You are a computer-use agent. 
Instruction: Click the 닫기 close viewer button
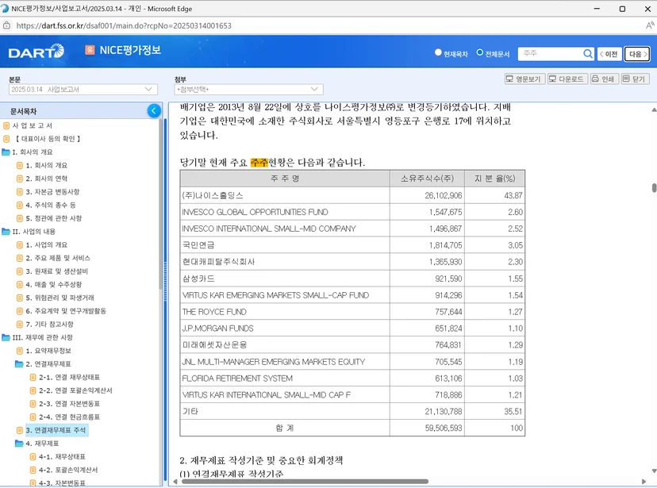tap(634, 79)
